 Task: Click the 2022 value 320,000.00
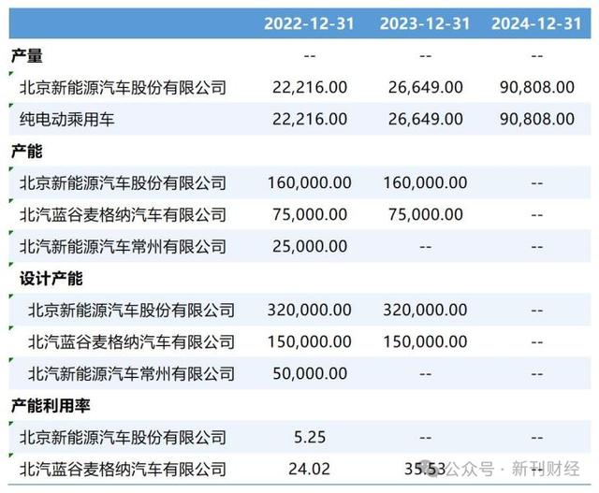click(310, 310)
